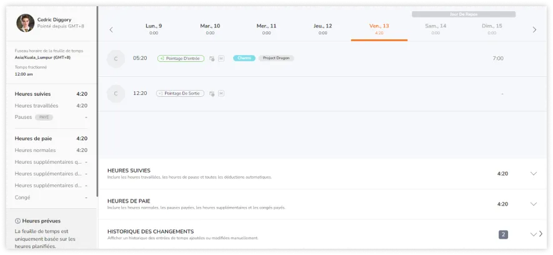This screenshot has height=255, width=553.
Task: Select the Lun., 9 day tab
Action: pyautogui.click(x=154, y=29)
